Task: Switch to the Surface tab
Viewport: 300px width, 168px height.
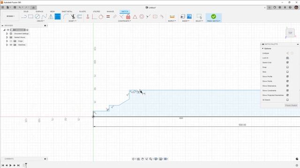Action: [39, 12]
